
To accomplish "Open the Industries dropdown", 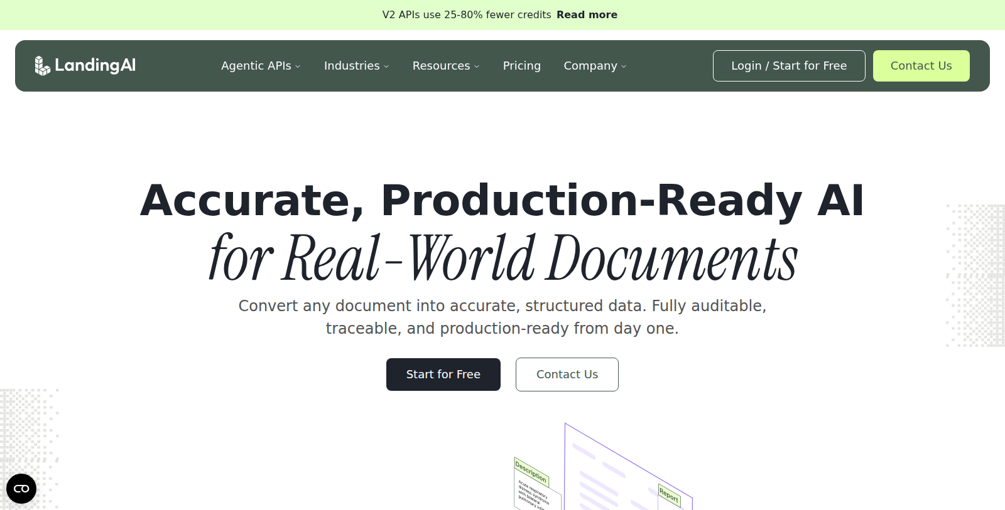I will 356,66.
